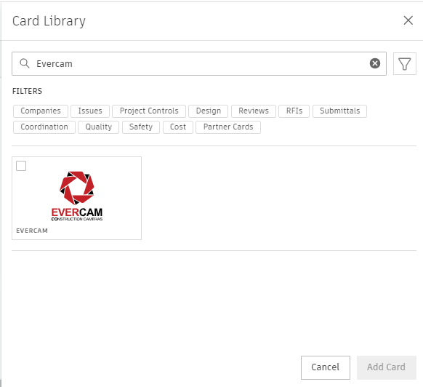Click the Cancel button
The width and height of the screenshot is (423, 387).
tap(326, 367)
